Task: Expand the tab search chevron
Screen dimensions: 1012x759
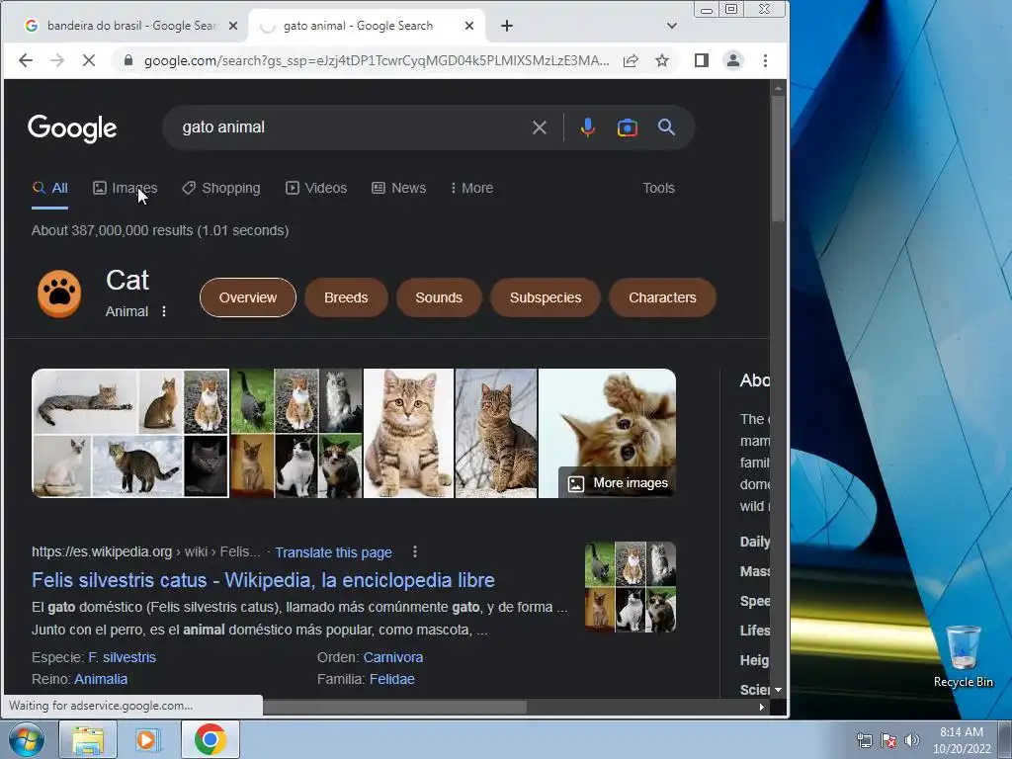Action: click(x=672, y=26)
